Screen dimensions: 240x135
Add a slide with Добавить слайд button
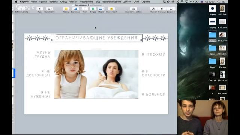click(x=21, y=9)
